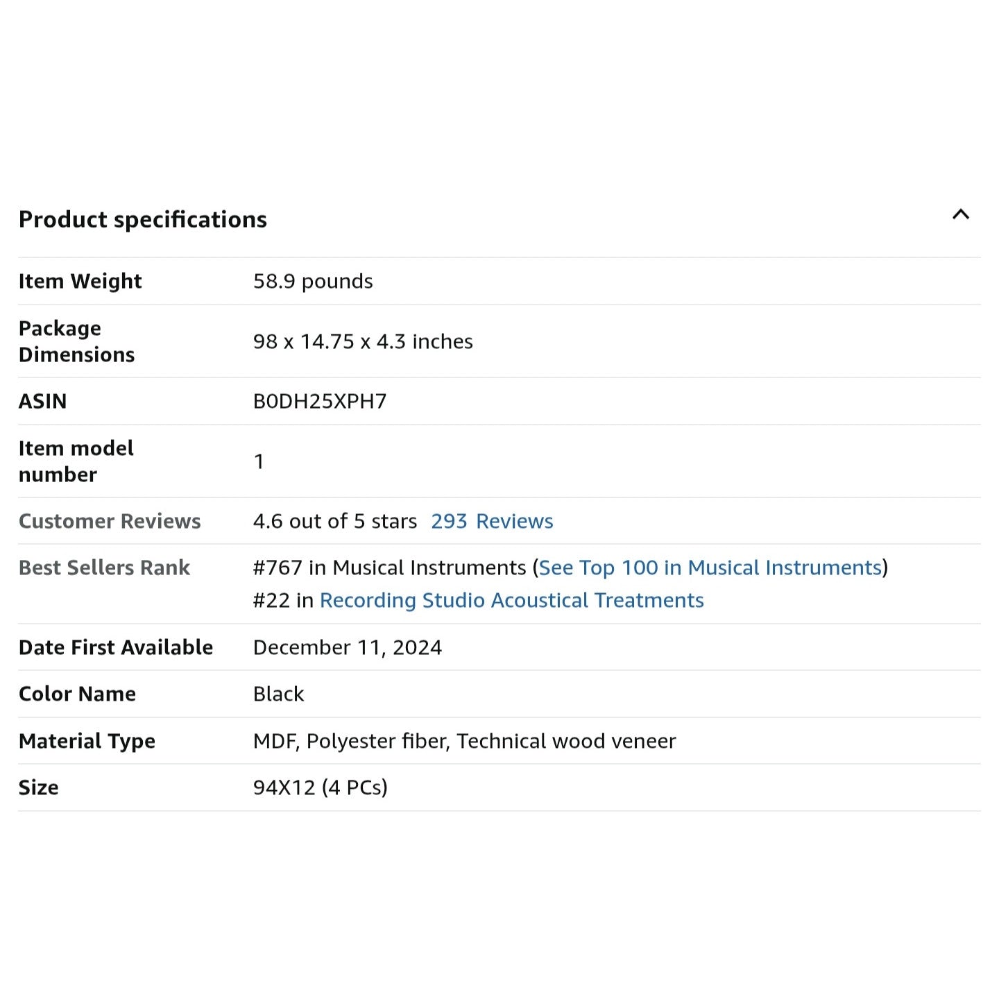Click the 94X12 (4 PCs) size value
999x999 pixels.
pyautogui.click(x=321, y=787)
